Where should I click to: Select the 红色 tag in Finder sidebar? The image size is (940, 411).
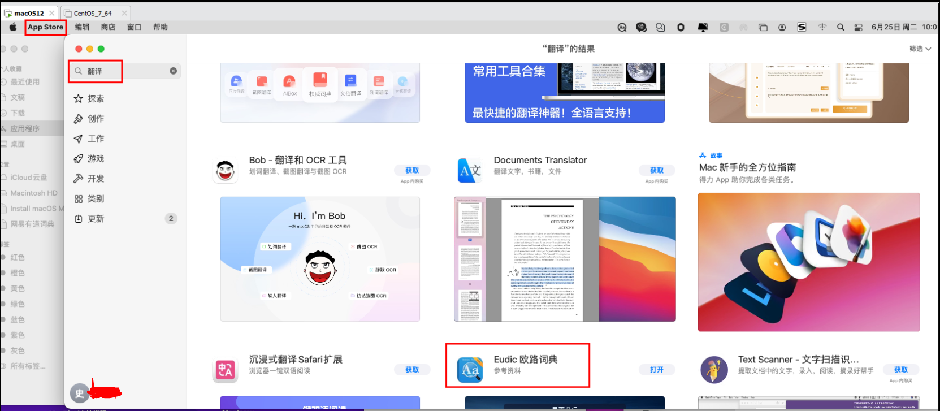click(x=18, y=257)
